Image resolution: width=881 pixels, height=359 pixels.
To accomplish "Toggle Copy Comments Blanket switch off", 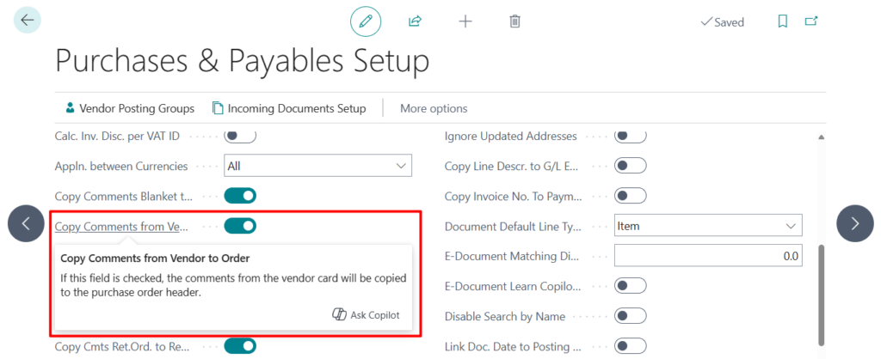I will (x=240, y=196).
